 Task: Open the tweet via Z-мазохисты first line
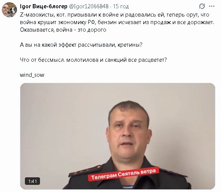(x=114, y=15)
